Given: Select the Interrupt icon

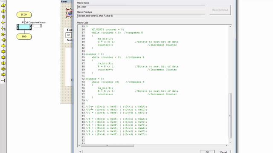Looking at the screenshot, I should point(3,69).
